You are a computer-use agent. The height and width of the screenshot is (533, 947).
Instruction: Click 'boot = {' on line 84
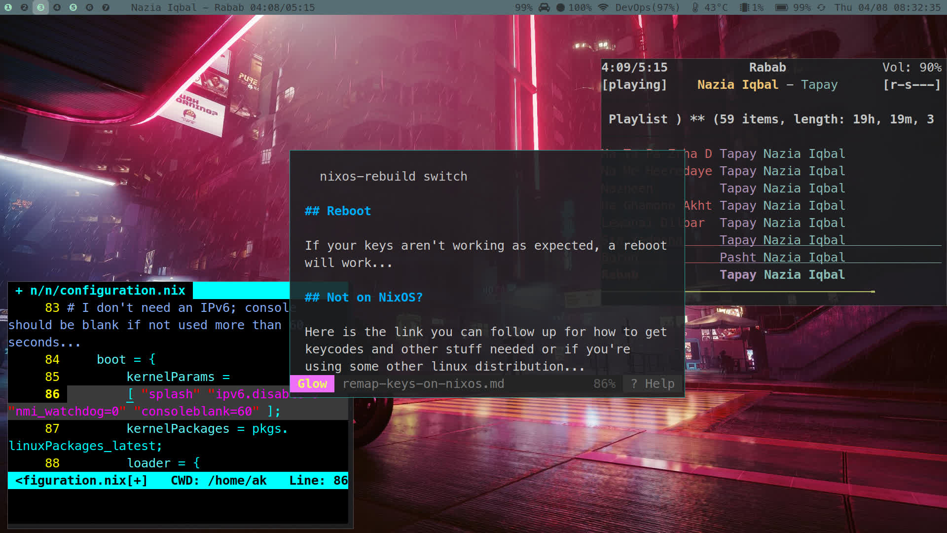126,359
